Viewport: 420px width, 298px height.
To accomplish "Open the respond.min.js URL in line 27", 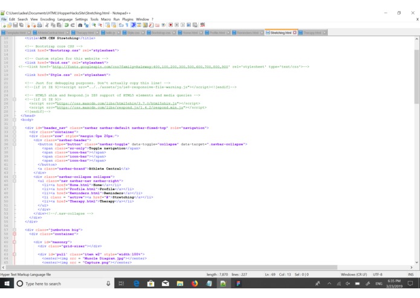I will click(120, 107).
